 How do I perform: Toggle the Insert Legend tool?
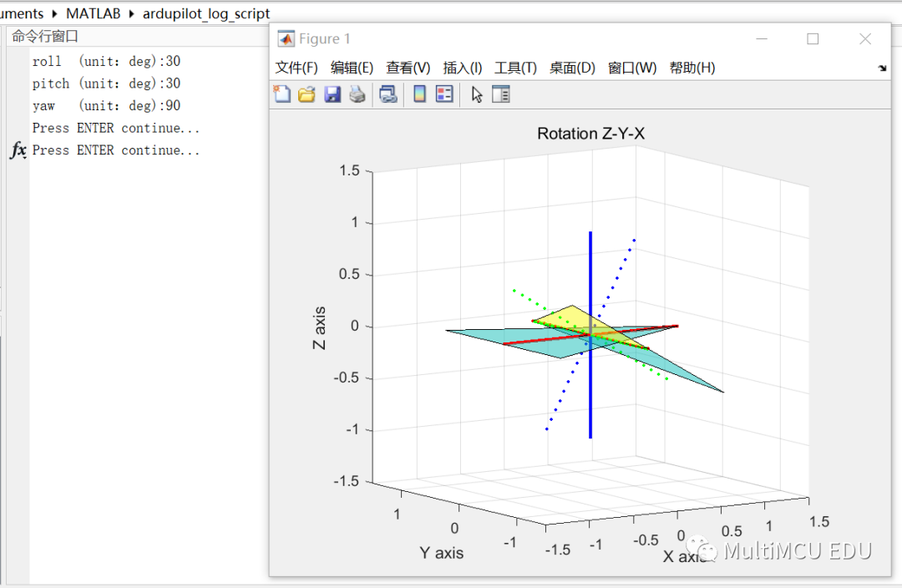(444, 94)
